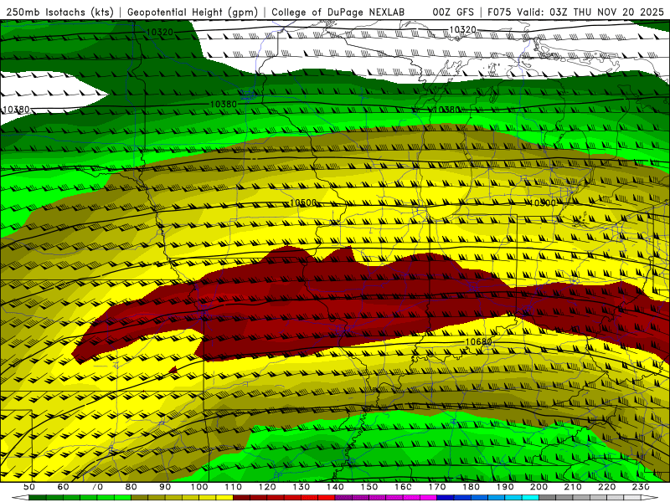Click the '220' value on the color scale
The width and height of the screenshot is (670, 502).
pyautogui.click(x=606, y=487)
